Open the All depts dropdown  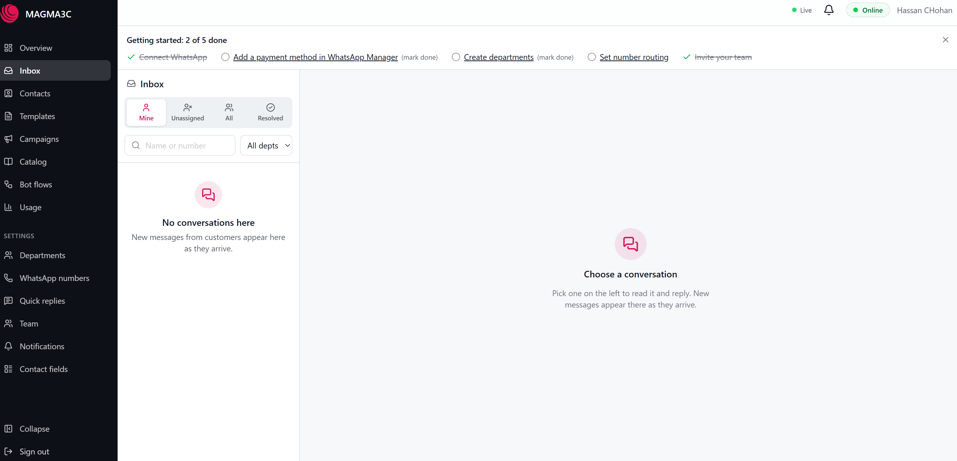click(266, 145)
